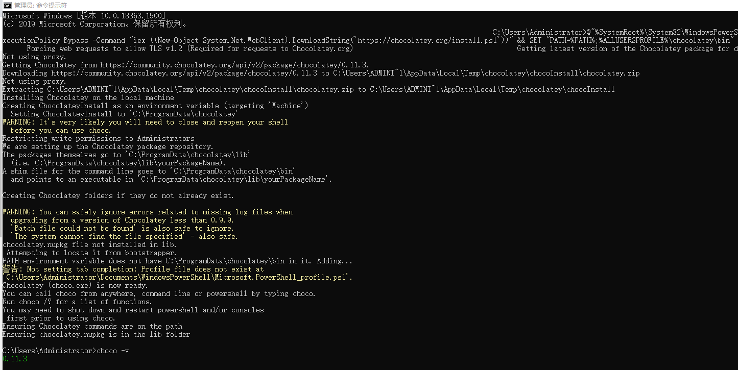Click the cmd icon in the title bar
Image resolution: width=738 pixels, height=370 pixels.
7,5
